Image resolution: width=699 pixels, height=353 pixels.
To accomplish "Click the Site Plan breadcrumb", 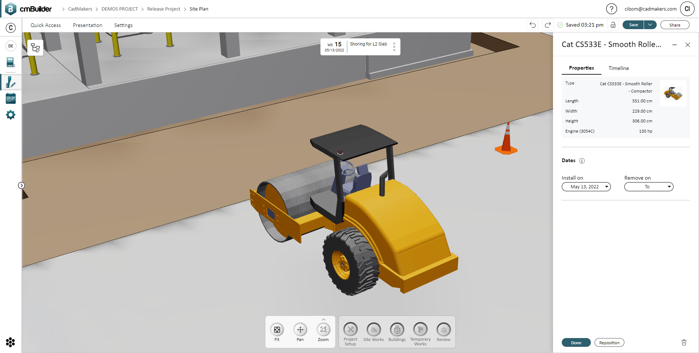I will (x=199, y=9).
